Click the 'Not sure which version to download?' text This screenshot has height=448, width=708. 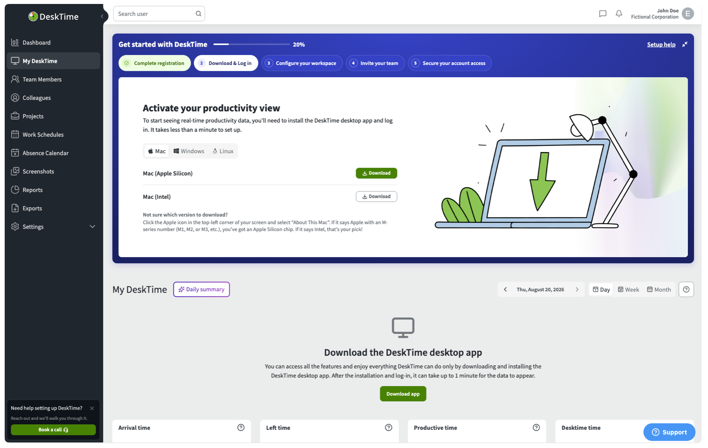(x=185, y=215)
